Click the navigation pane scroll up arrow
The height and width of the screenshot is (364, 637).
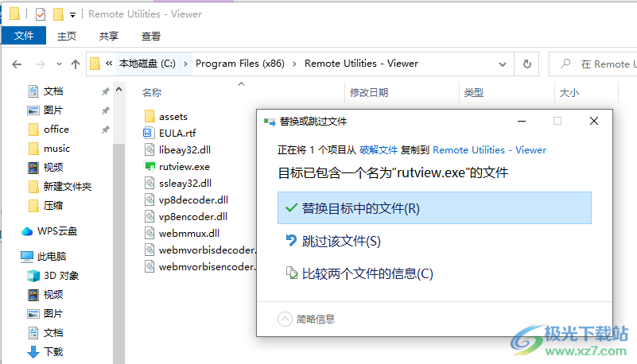pyautogui.click(x=119, y=89)
